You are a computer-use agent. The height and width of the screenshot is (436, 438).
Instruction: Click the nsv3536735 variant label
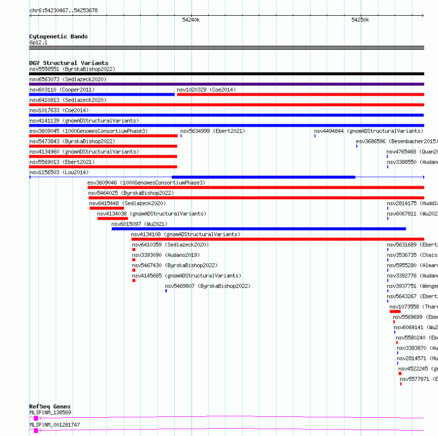point(412,255)
